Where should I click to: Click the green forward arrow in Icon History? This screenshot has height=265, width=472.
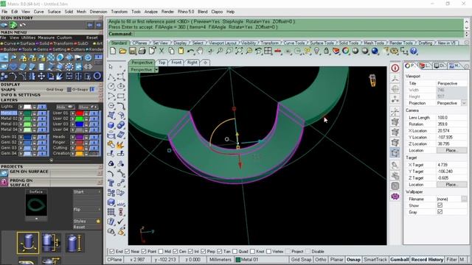click(x=13, y=25)
